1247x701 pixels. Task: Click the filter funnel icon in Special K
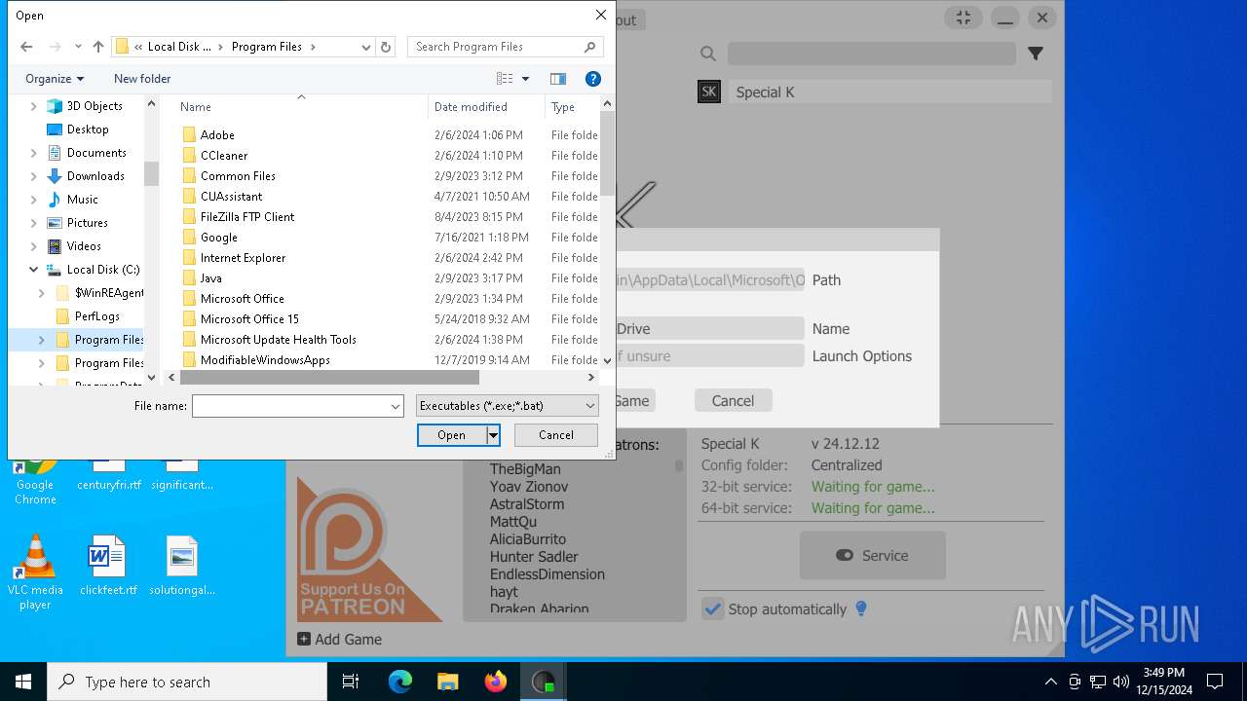pyautogui.click(x=1036, y=54)
